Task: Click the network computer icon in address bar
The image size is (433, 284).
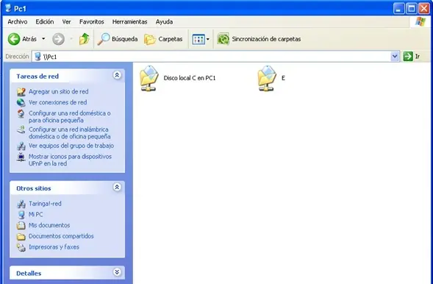Action: 37,57
